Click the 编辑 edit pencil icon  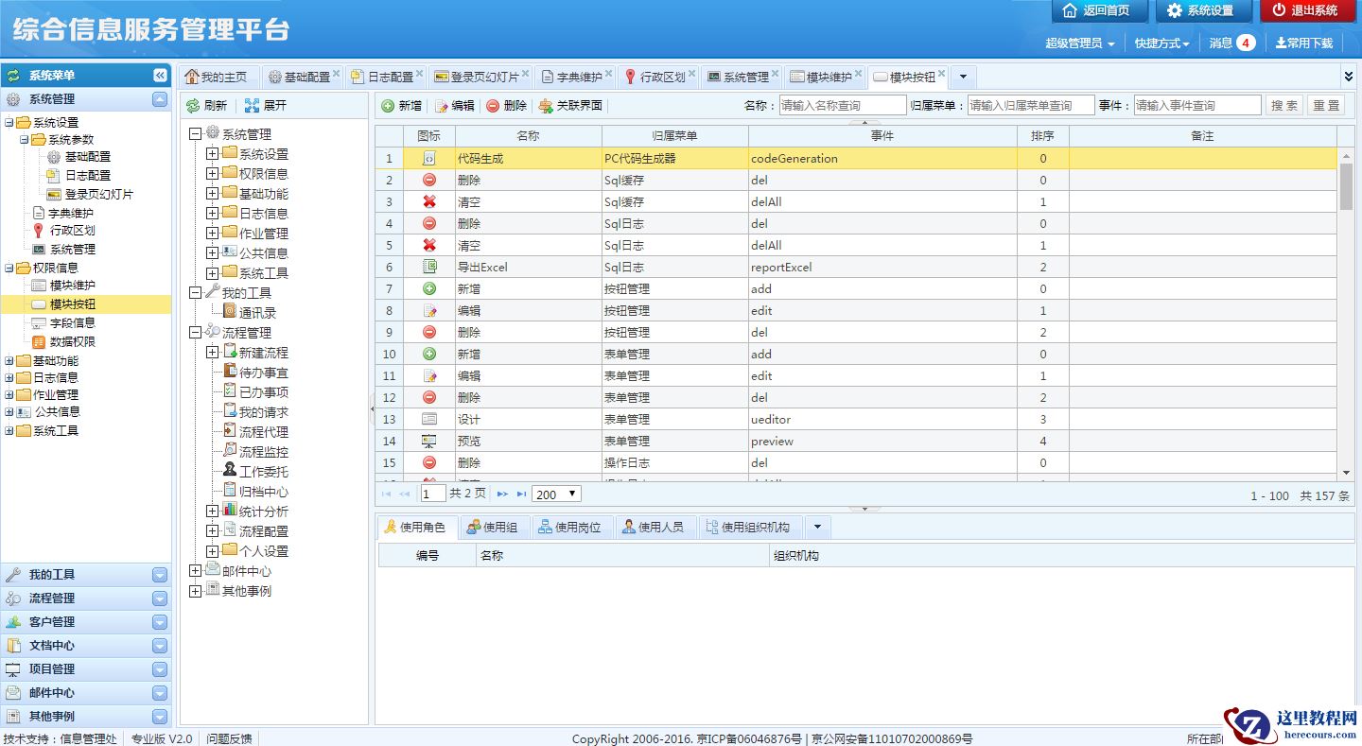tap(441, 106)
